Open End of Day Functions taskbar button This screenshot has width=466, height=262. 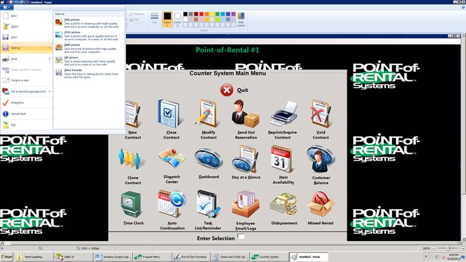(191, 257)
